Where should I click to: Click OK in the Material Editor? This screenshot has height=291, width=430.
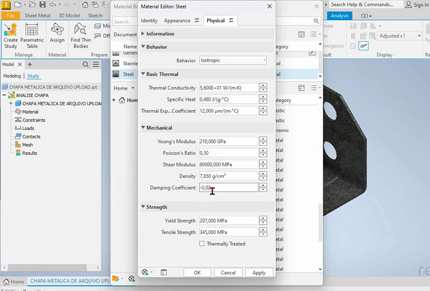tap(197, 273)
